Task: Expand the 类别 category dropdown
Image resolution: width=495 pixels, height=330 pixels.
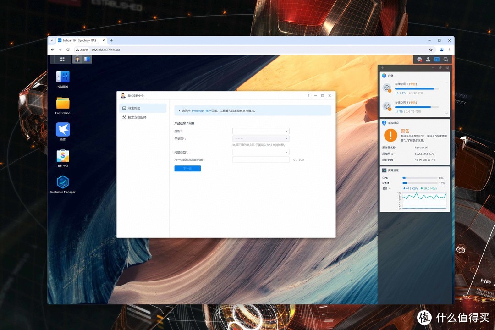Action: coord(261,131)
